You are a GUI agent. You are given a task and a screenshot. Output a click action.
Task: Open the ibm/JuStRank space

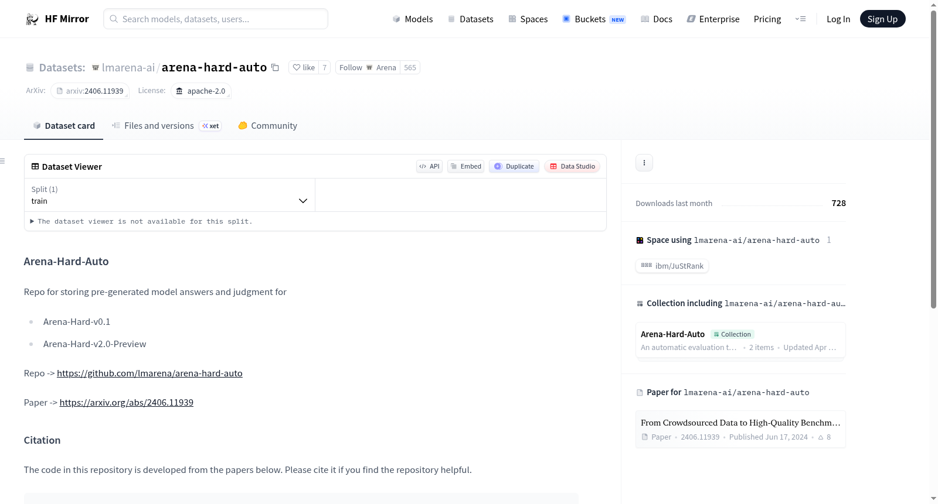[x=672, y=266]
